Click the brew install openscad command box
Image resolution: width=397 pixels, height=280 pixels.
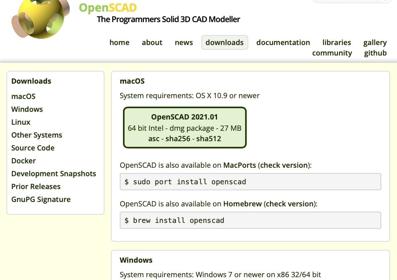[x=250, y=220]
